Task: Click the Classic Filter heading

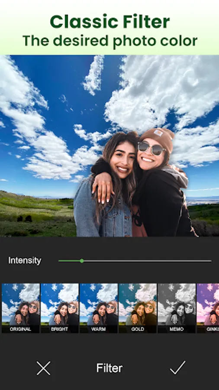Action: pyautogui.click(x=110, y=22)
